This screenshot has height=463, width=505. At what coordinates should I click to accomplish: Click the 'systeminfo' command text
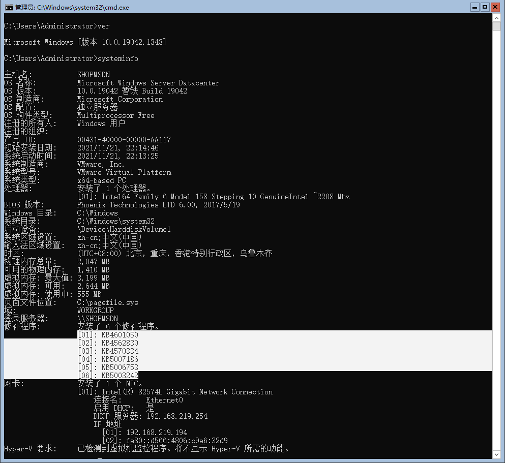[118, 58]
